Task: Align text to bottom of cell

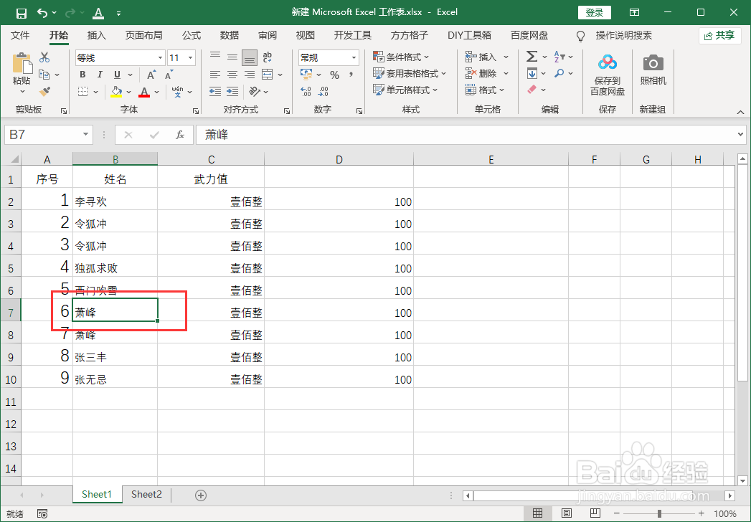Action: click(x=250, y=57)
